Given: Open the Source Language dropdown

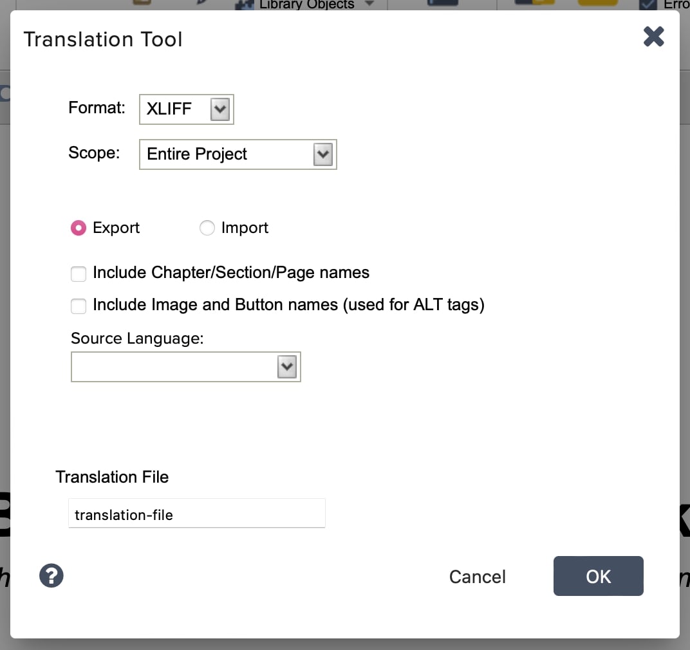Looking at the screenshot, I should coord(185,367).
